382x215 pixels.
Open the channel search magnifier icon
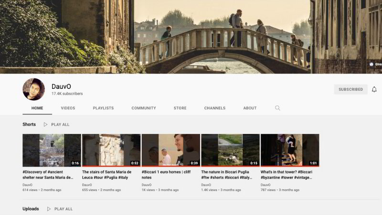click(x=277, y=108)
